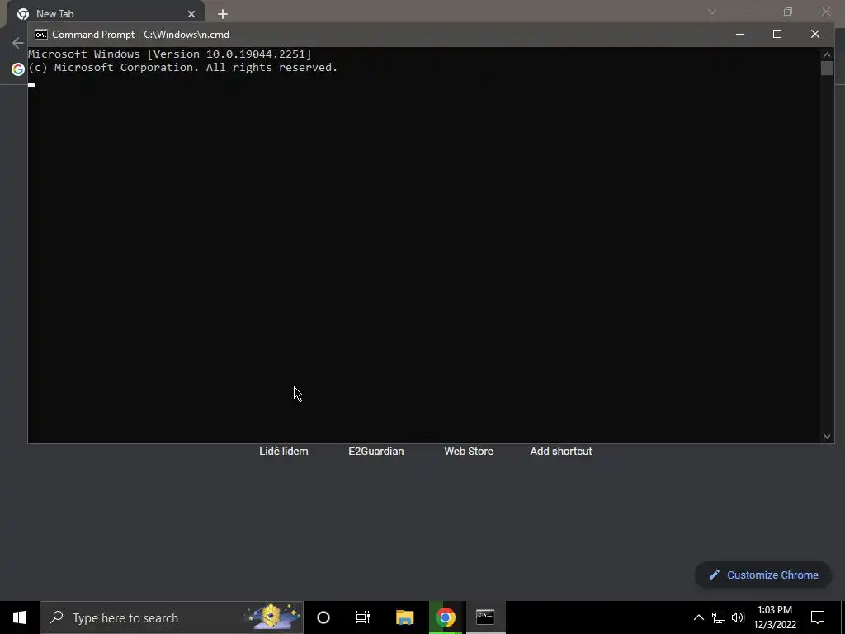Image resolution: width=845 pixels, height=634 pixels.
Task: Open the E2Guardian shortcut
Action: [x=376, y=452]
